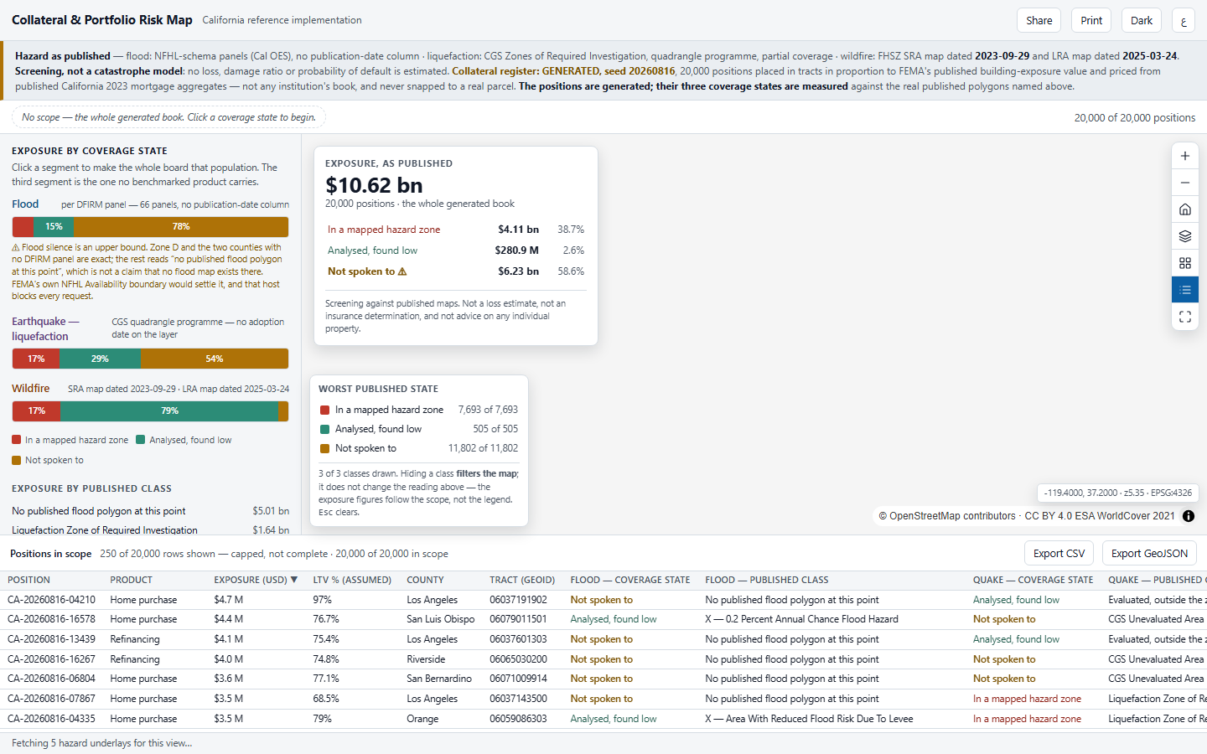1207x754 pixels.
Task: Toggle Dark theme
Action: coord(1142,21)
